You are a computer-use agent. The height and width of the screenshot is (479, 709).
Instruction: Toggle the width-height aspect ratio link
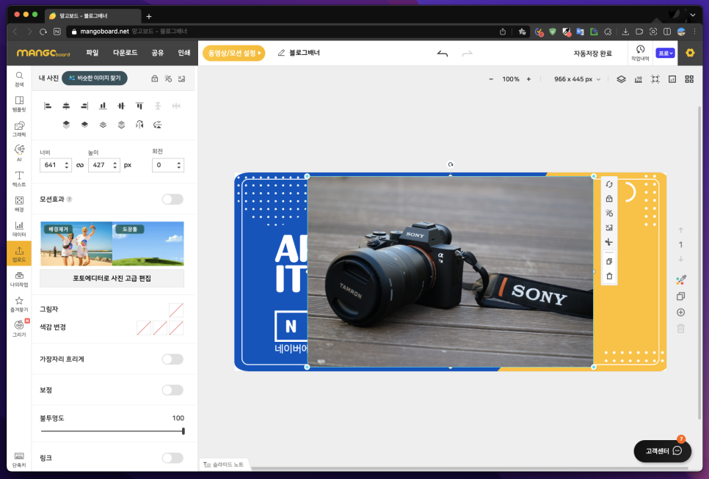(80, 165)
